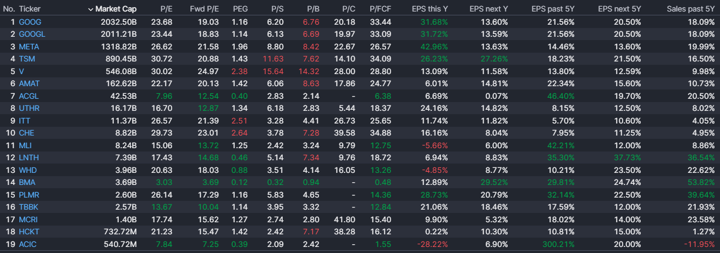Sort by the P/FCF column header
Screen dimensions: 720x253
tap(380, 9)
